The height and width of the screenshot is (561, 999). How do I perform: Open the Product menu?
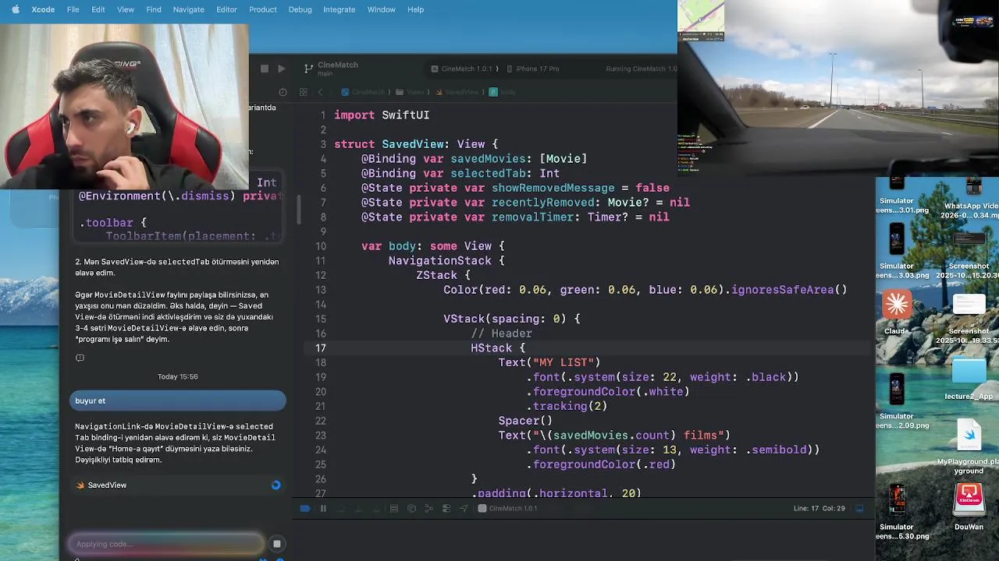[263, 9]
